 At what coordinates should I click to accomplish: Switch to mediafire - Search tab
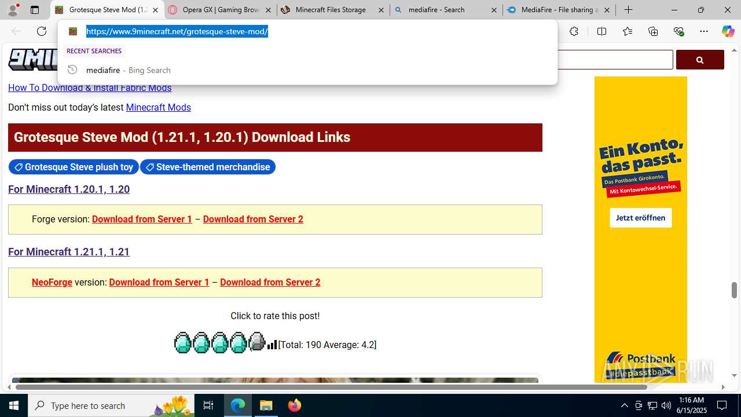coord(442,10)
